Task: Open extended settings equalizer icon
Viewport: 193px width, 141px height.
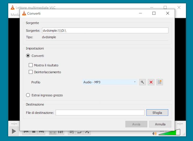Action: click(60, 132)
